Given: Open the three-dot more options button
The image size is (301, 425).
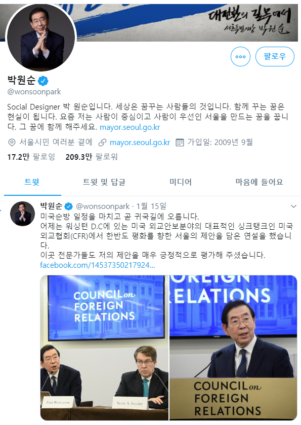Looking at the screenshot, I should click(240, 56).
